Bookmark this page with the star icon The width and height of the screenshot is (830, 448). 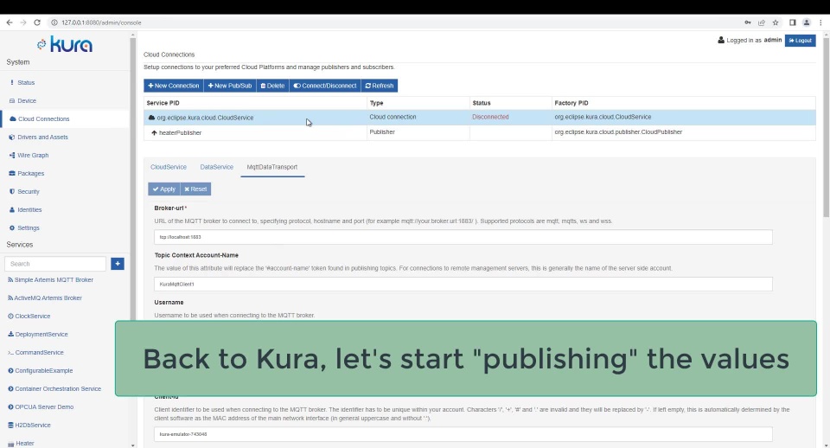point(776,22)
